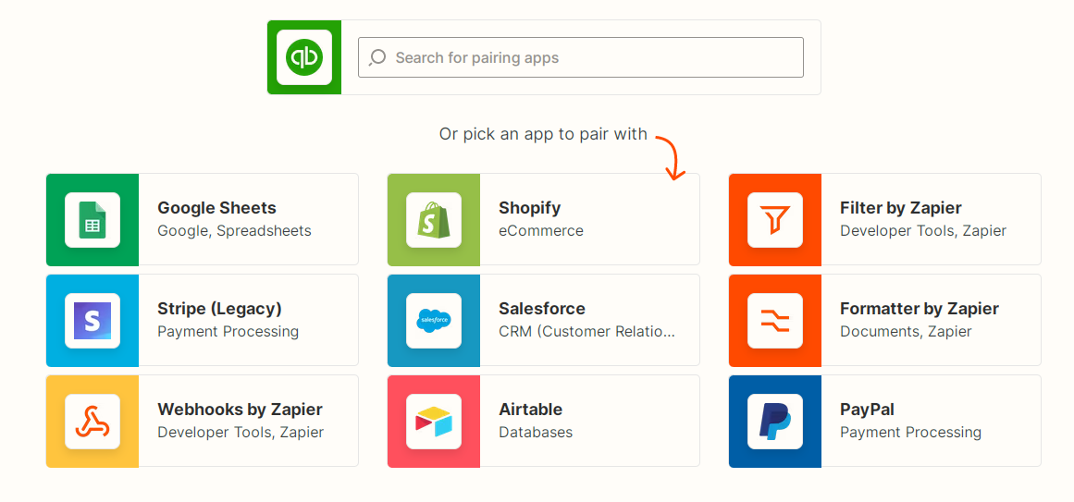Viewport: 1074px width, 502px height.
Task: Click the "Google, Spreadsheets" category text
Action: click(x=234, y=231)
